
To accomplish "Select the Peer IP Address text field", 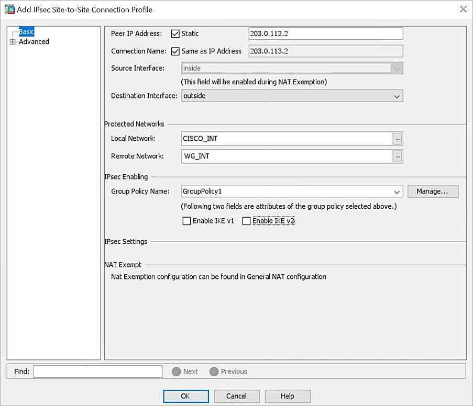I will (325, 33).
